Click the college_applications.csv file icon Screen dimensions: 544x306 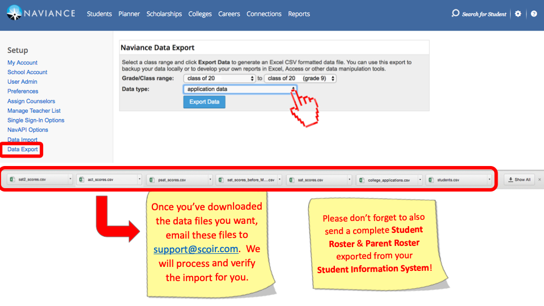click(362, 180)
